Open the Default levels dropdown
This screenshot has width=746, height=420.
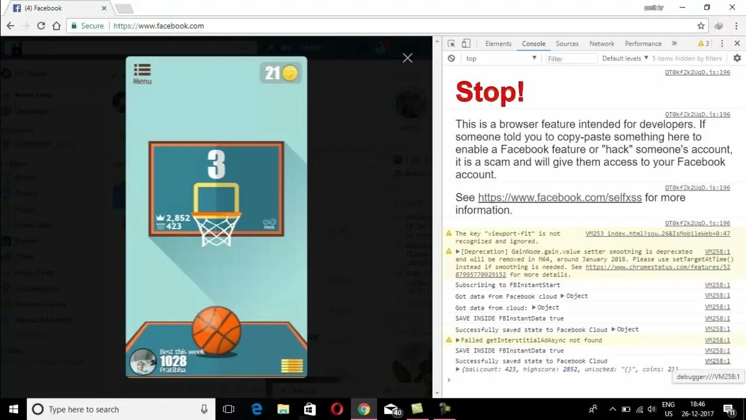tap(625, 58)
